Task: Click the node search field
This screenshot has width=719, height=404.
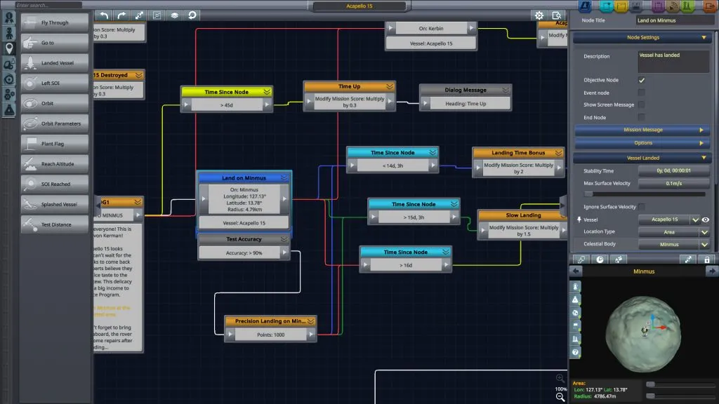Action: click(48, 5)
